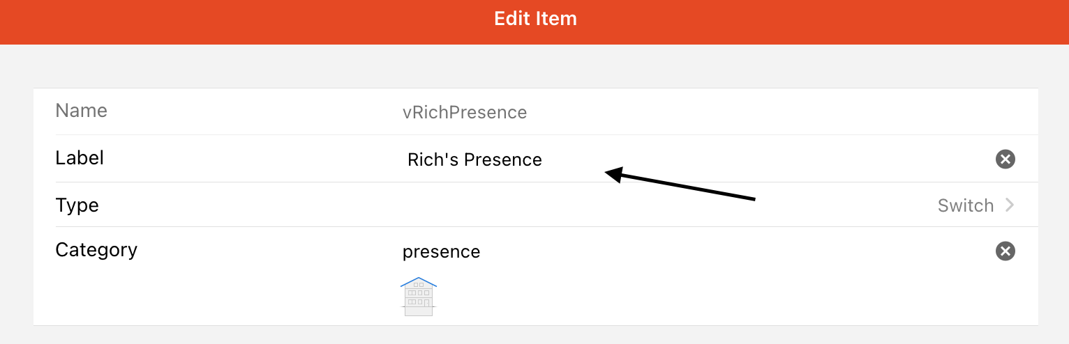Image resolution: width=1069 pixels, height=344 pixels.
Task: Click the gray background below the form
Action: pyautogui.click(x=534, y=335)
